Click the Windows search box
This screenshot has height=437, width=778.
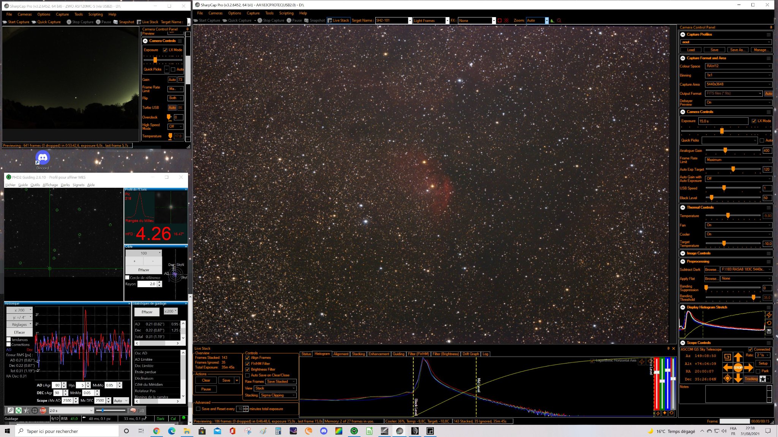tap(66, 431)
